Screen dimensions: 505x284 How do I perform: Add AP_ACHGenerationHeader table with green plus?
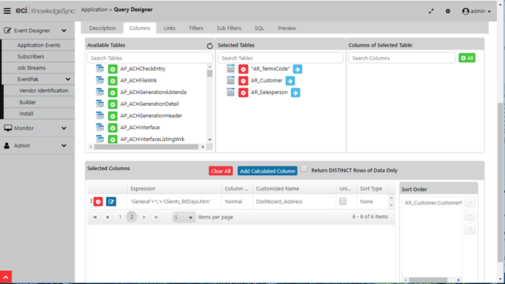tap(113, 116)
